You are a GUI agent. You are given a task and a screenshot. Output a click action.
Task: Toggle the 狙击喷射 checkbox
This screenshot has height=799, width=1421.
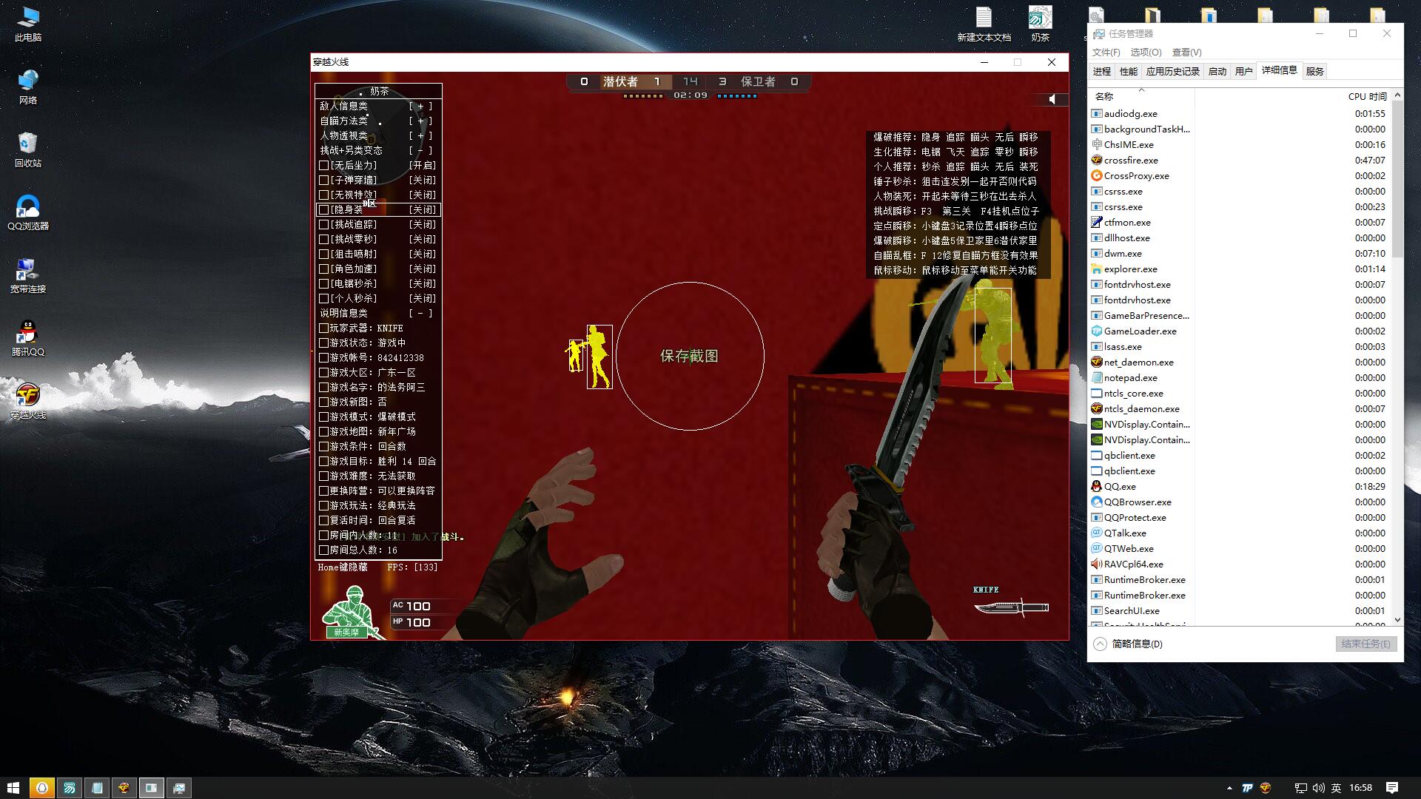[323, 254]
